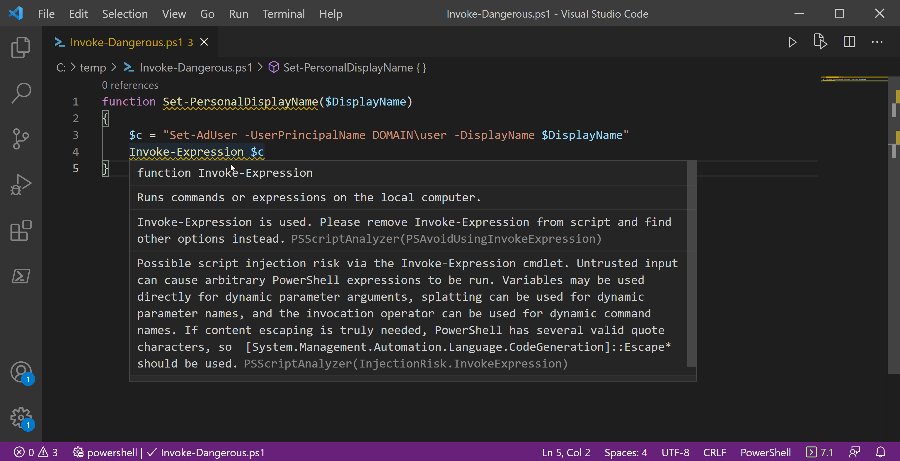Open the Source Control view
Screen dimensions: 900x461
(21, 139)
